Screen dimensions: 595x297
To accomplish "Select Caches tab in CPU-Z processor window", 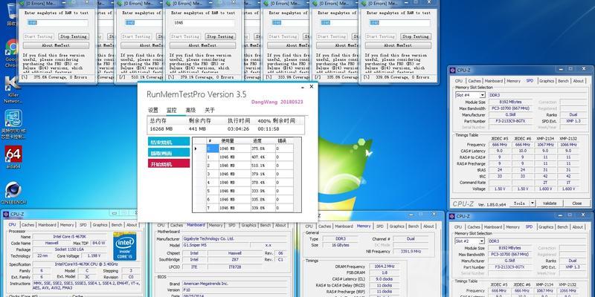I will pyautogui.click(x=28, y=225).
